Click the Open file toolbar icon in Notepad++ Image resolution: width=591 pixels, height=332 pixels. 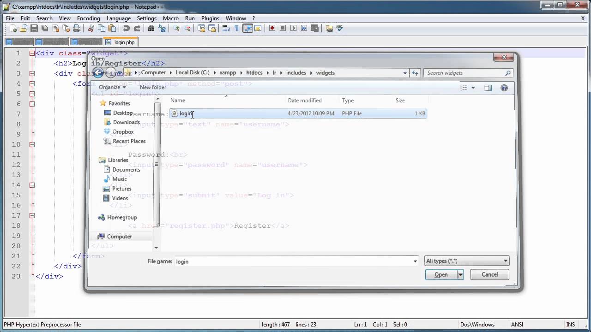pos(24,28)
